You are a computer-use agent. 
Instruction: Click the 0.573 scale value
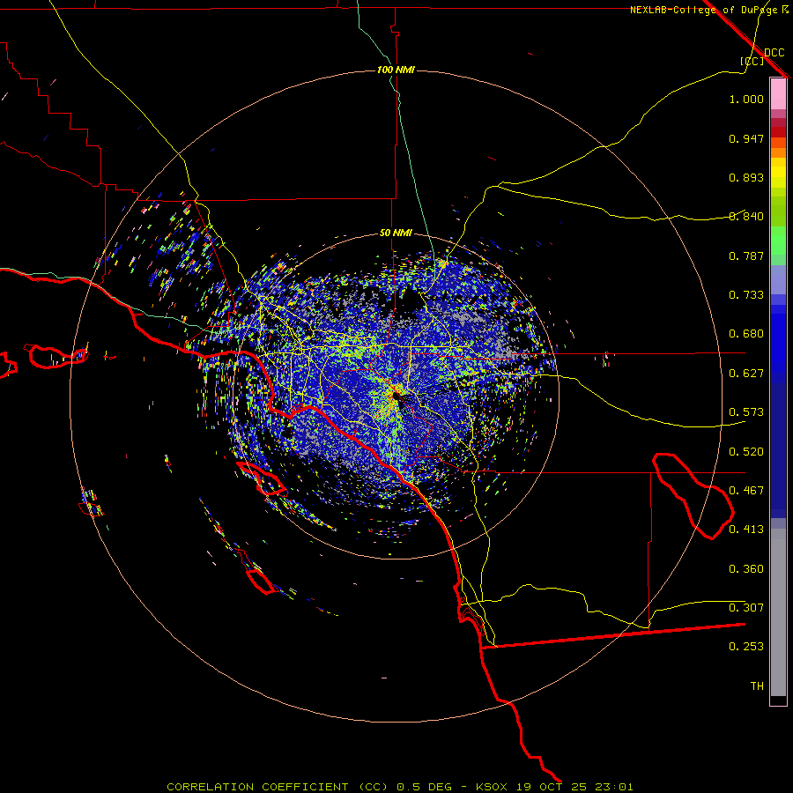pyautogui.click(x=746, y=412)
